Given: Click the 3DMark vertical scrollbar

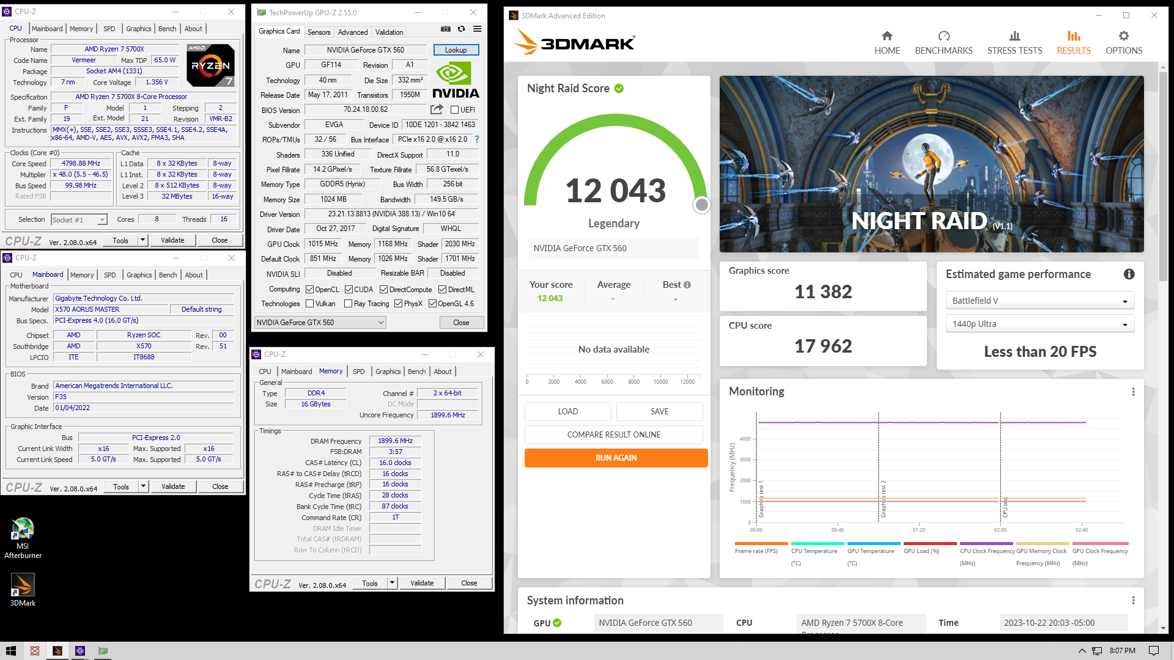Looking at the screenshot, I should (1163, 177).
